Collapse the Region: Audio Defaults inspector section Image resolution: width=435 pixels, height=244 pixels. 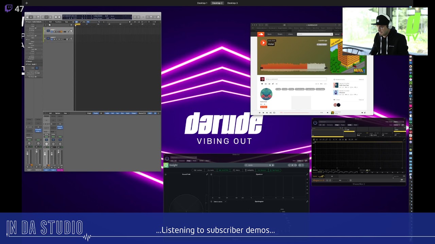(26, 22)
